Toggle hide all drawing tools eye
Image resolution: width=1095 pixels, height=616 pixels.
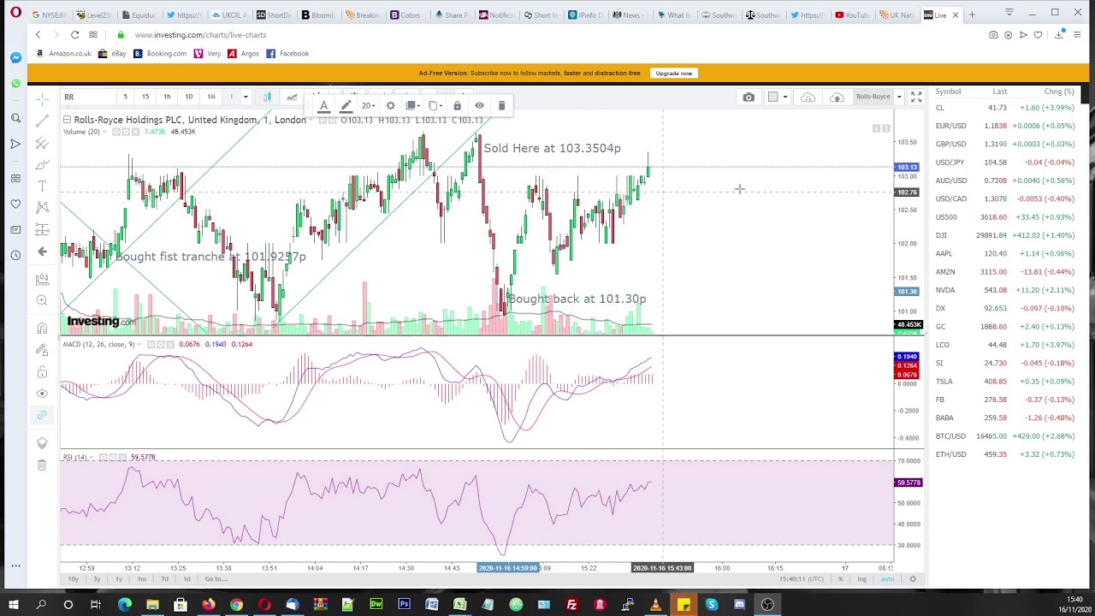(42, 394)
